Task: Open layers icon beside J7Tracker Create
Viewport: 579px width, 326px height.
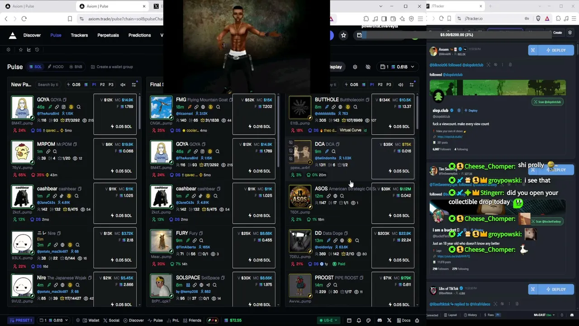Action: [570, 33]
